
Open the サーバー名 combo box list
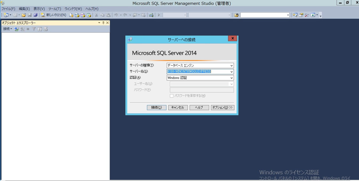(x=231, y=72)
